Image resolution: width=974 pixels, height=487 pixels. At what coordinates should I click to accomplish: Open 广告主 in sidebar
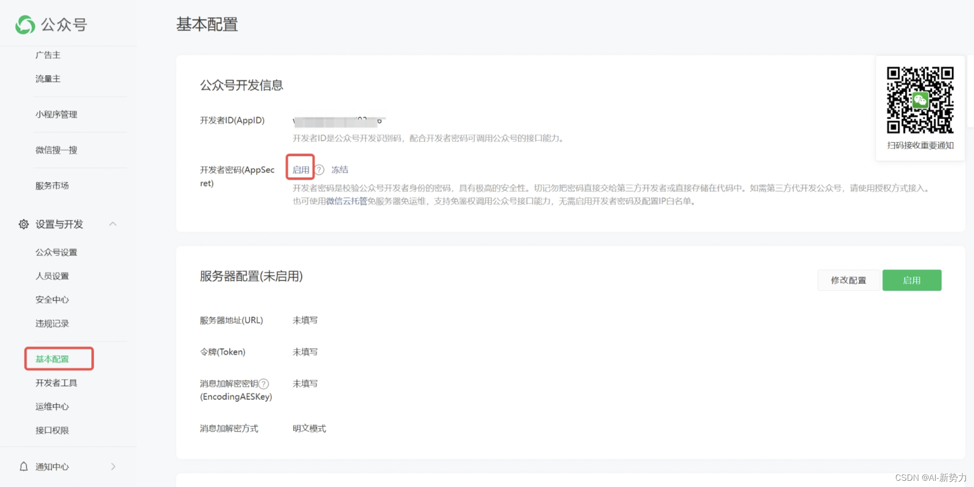tap(48, 55)
